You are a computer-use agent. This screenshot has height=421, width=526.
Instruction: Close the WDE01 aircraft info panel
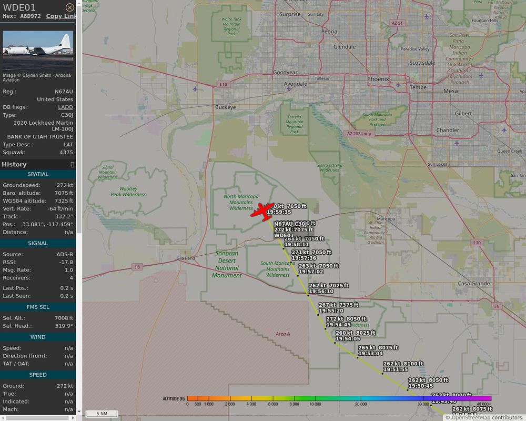tap(69, 7)
